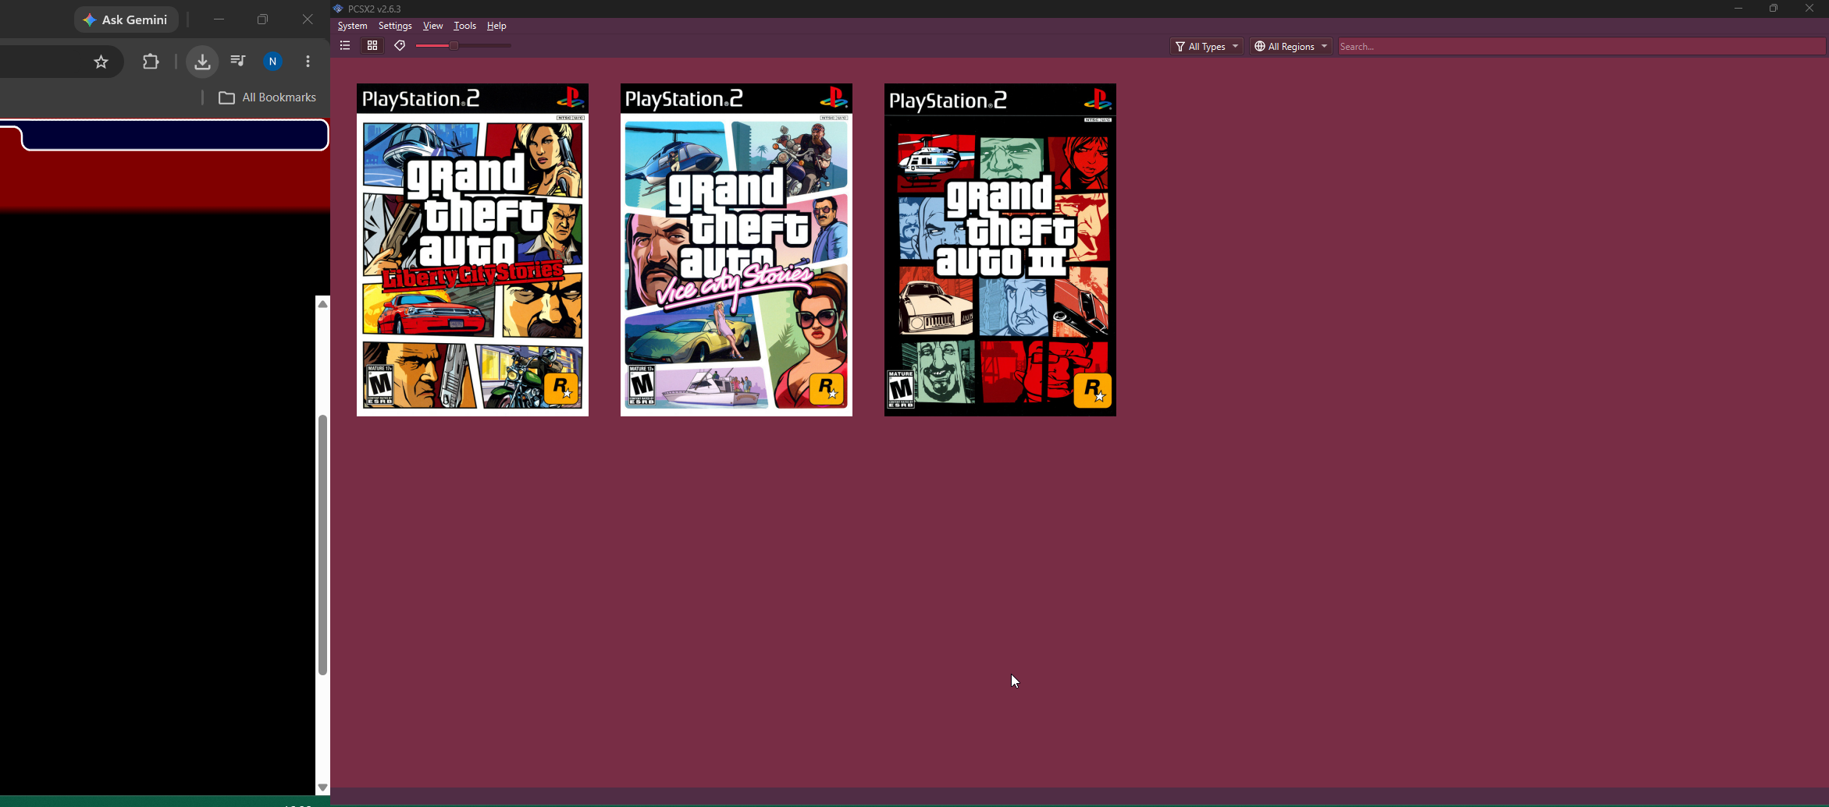Screen dimensions: 1829x807
Task: Minimize the PCSX2 window
Action: [1738, 9]
